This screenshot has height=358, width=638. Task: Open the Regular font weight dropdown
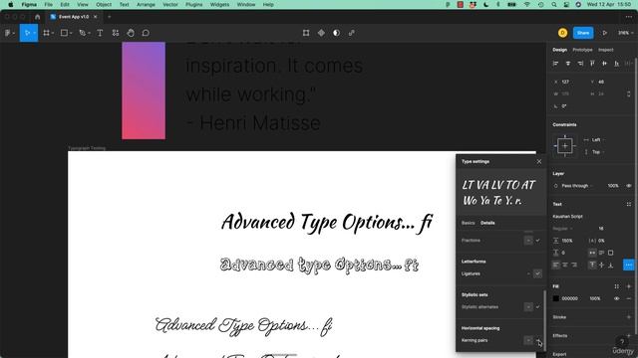tap(563, 229)
